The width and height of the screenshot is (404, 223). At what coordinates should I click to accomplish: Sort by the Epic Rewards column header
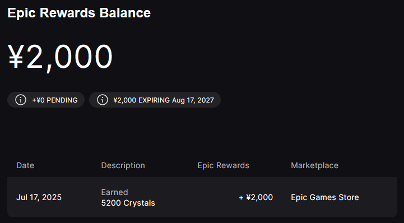pos(223,165)
